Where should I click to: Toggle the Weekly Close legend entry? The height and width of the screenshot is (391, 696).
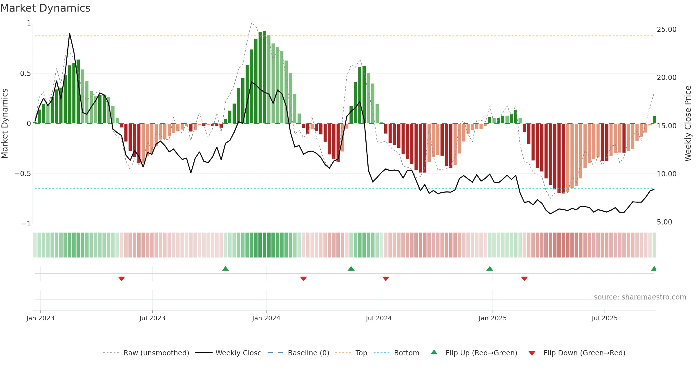228,353
